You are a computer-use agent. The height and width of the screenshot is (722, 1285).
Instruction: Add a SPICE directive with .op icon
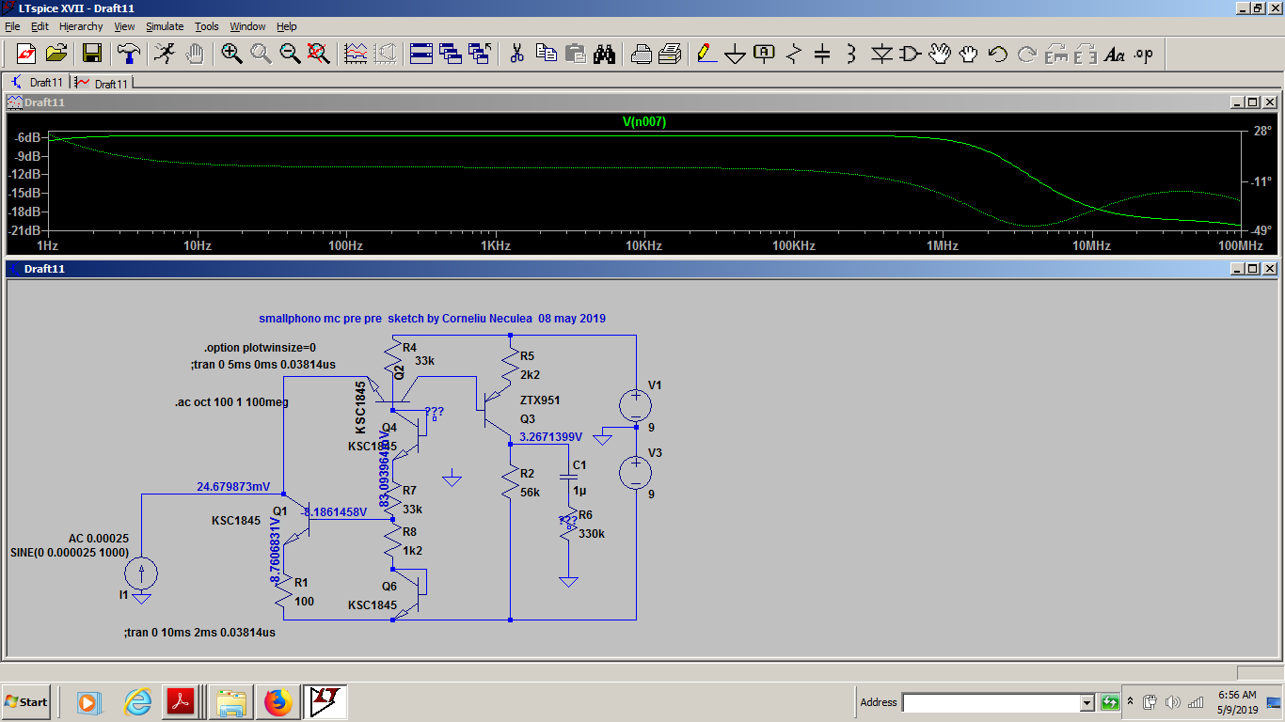coord(1144,54)
